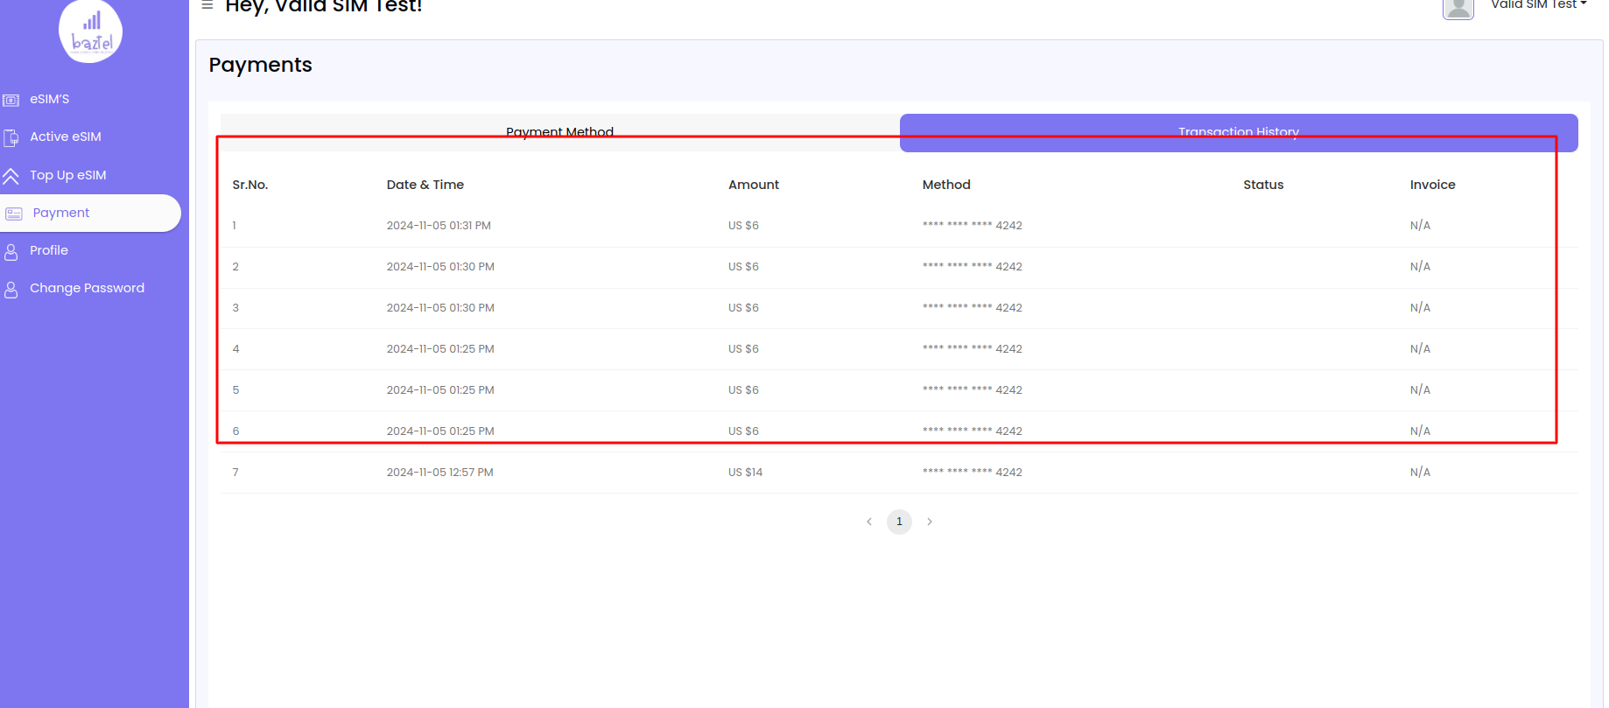Click serial number 4
Viewport: 1609px width, 708px height.
[x=235, y=349]
